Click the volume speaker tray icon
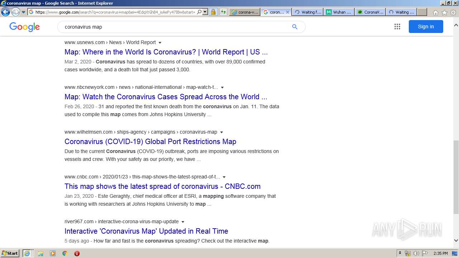 [416, 253]
